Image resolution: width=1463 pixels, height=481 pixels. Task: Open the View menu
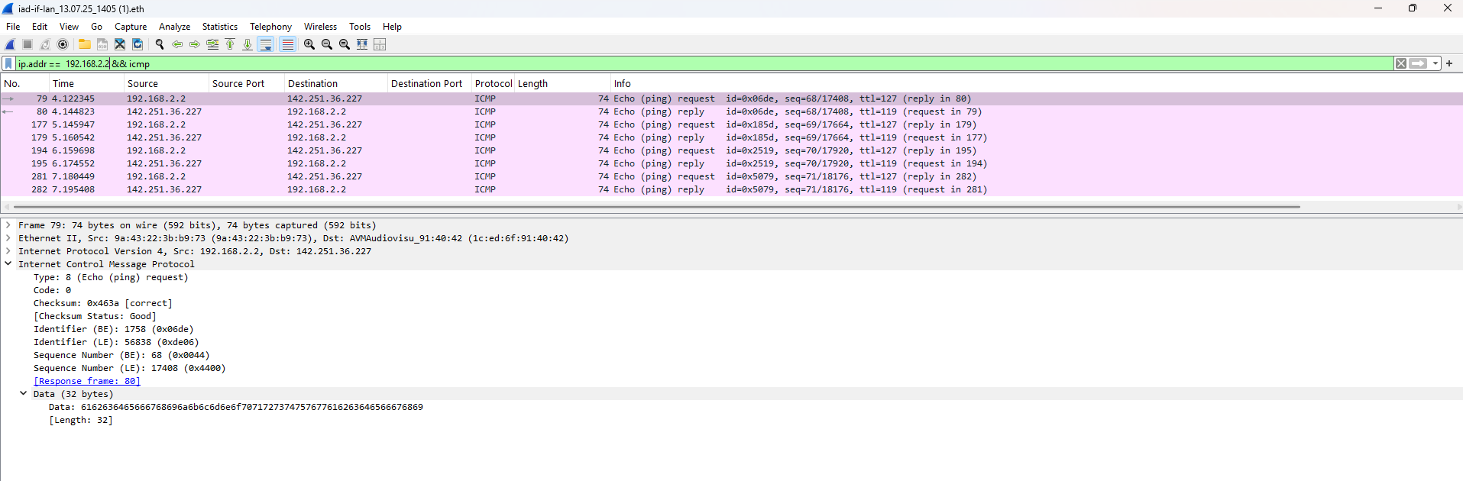click(69, 26)
